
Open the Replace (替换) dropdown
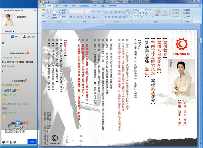187,13
